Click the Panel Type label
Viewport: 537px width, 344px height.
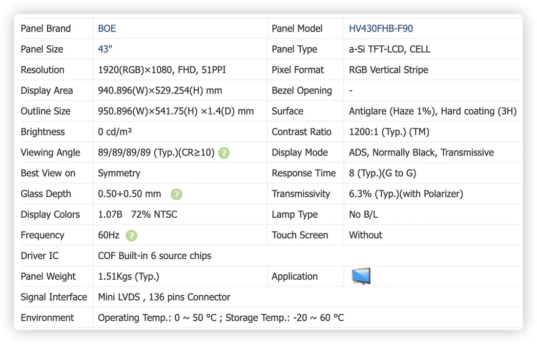(x=294, y=49)
